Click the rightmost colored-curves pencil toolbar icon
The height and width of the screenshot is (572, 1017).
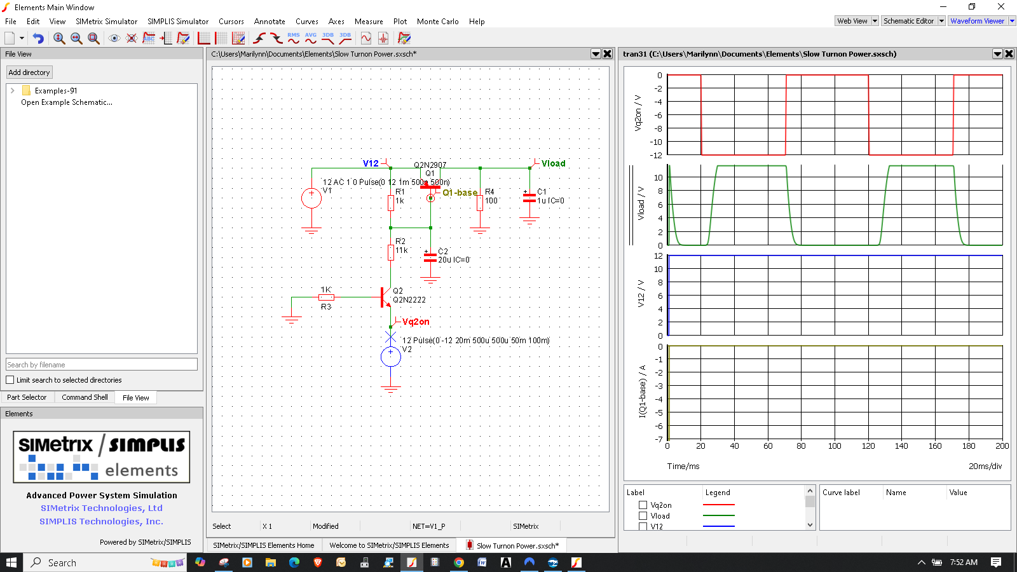pyautogui.click(x=404, y=38)
